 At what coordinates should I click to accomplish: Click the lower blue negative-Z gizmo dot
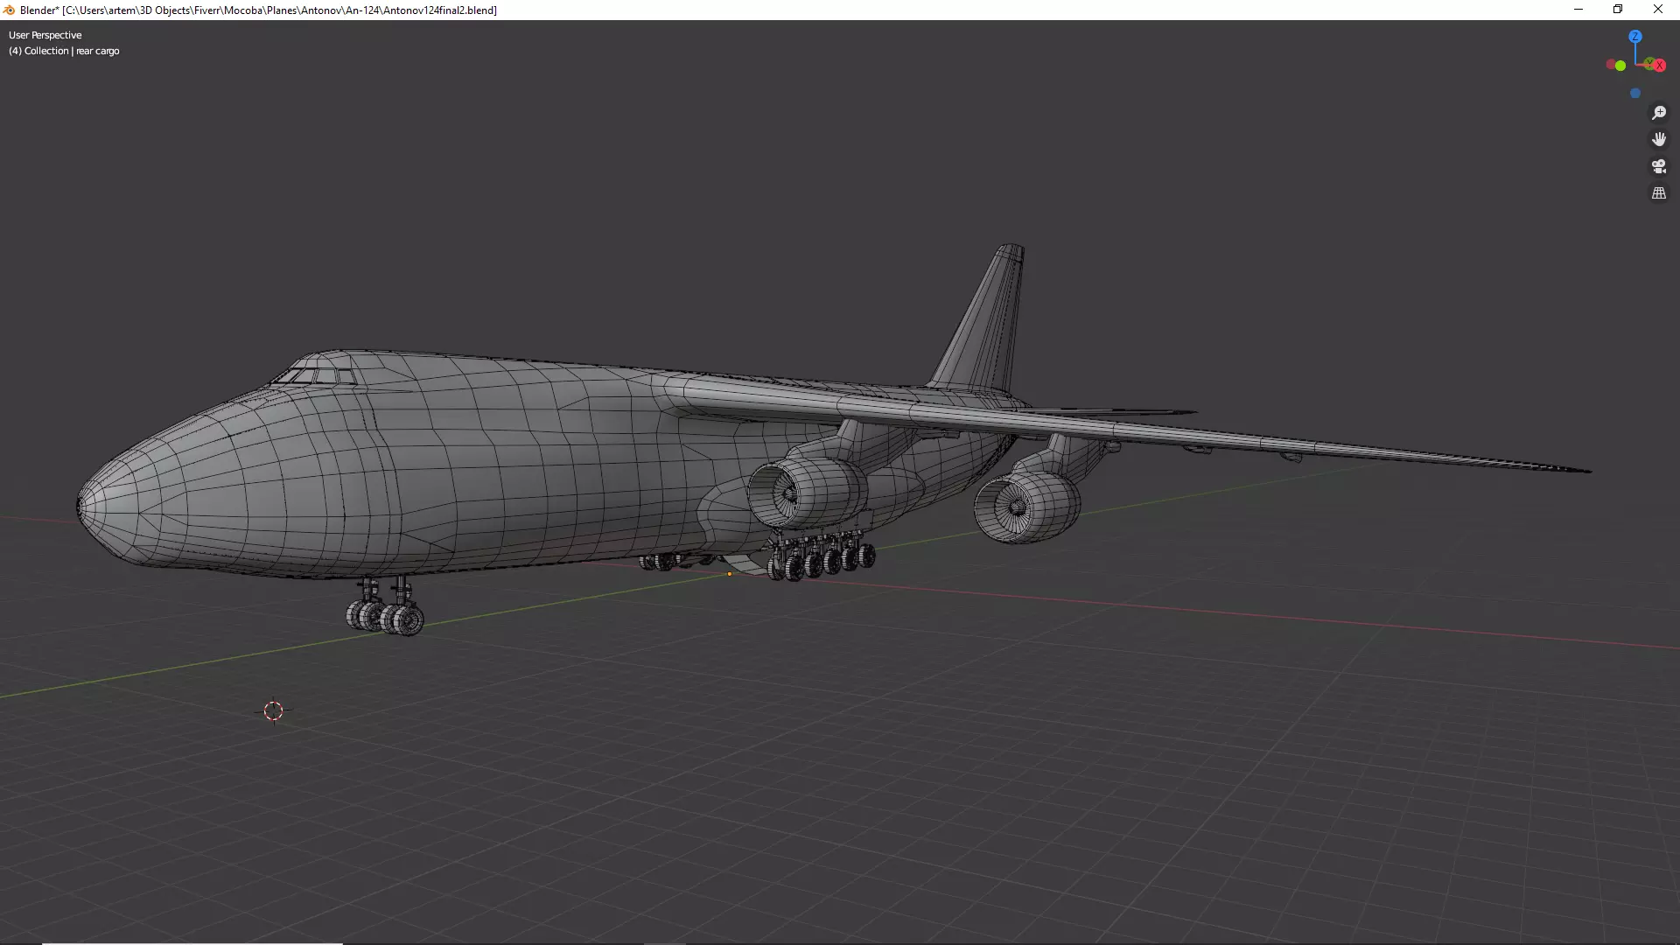point(1634,93)
